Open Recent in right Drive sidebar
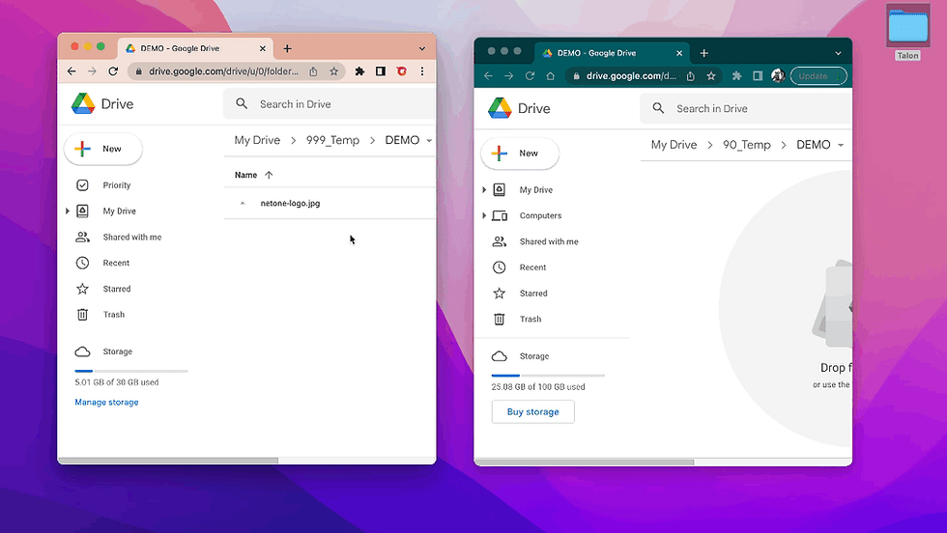Viewport: 947px width, 533px height. click(532, 267)
